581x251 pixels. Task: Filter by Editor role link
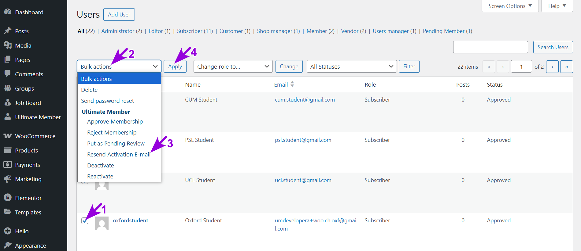pyautogui.click(x=159, y=31)
